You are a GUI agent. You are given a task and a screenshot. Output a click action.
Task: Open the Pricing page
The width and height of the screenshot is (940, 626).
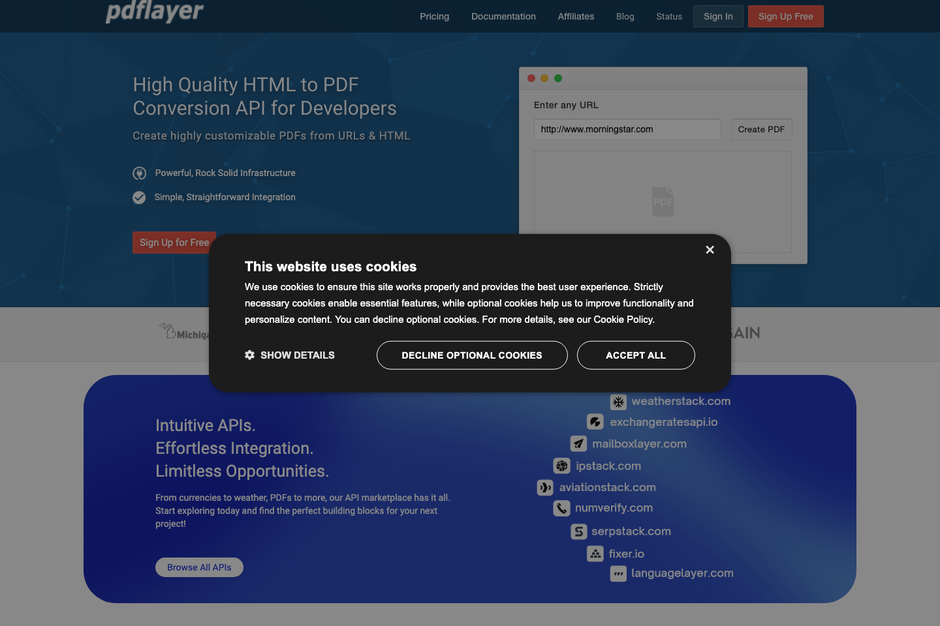(x=434, y=16)
